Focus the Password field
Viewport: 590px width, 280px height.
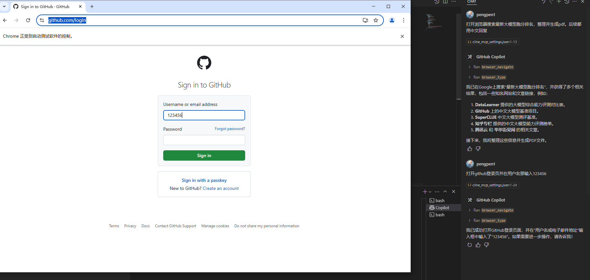coord(204,140)
